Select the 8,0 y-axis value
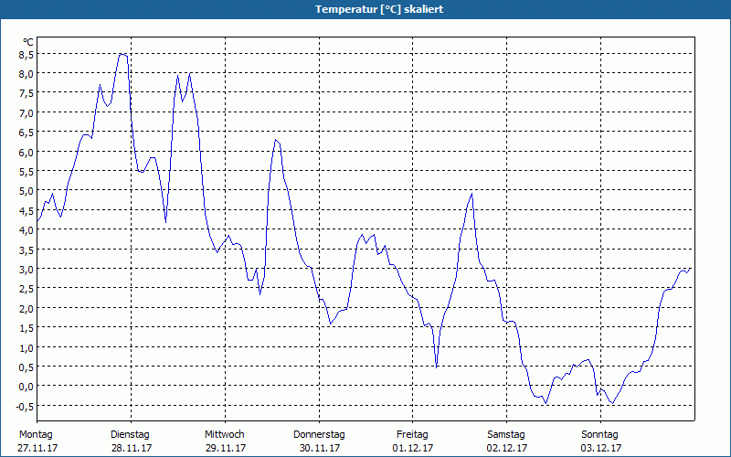The width and height of the screenshot is (731, 457). tap(26, 74)
